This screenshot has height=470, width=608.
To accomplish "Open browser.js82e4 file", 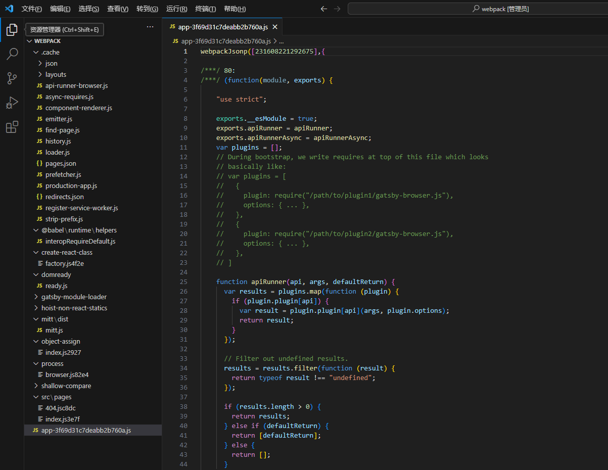I will pyautogui.click(x=93, y=374).
